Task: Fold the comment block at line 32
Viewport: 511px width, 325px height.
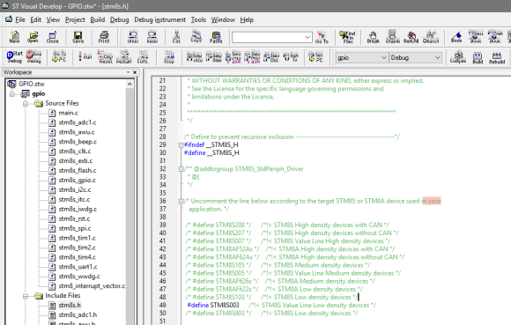Action: (181, 169)
